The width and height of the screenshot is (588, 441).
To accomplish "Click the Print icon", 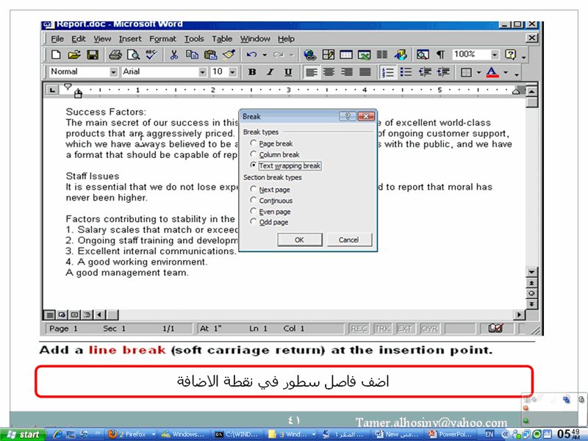I will (115, 55).
